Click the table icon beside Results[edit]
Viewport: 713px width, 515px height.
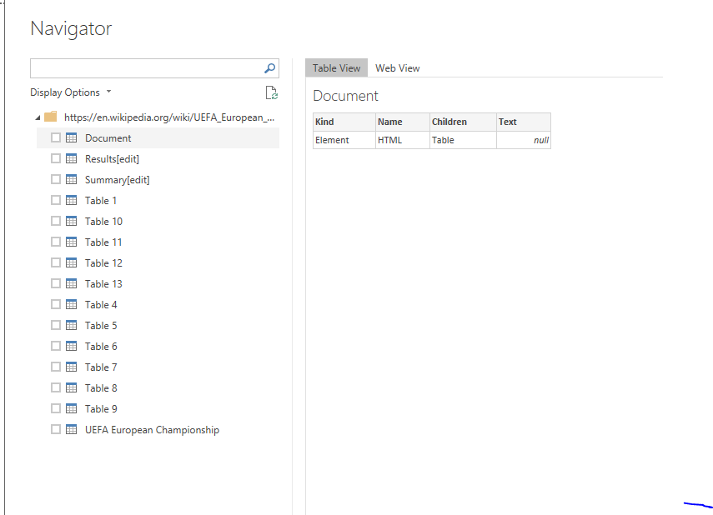[x=72, y=158]
